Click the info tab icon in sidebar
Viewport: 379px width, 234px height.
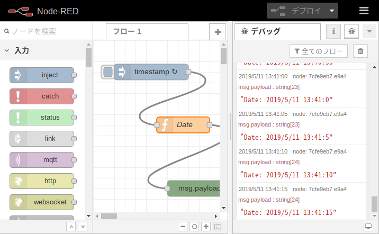tap(333, 31)
